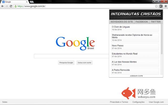This screenshot has height=105, width=168.
Task: Open the Chrome hamburger menu
Action: (x=166, y=6)
